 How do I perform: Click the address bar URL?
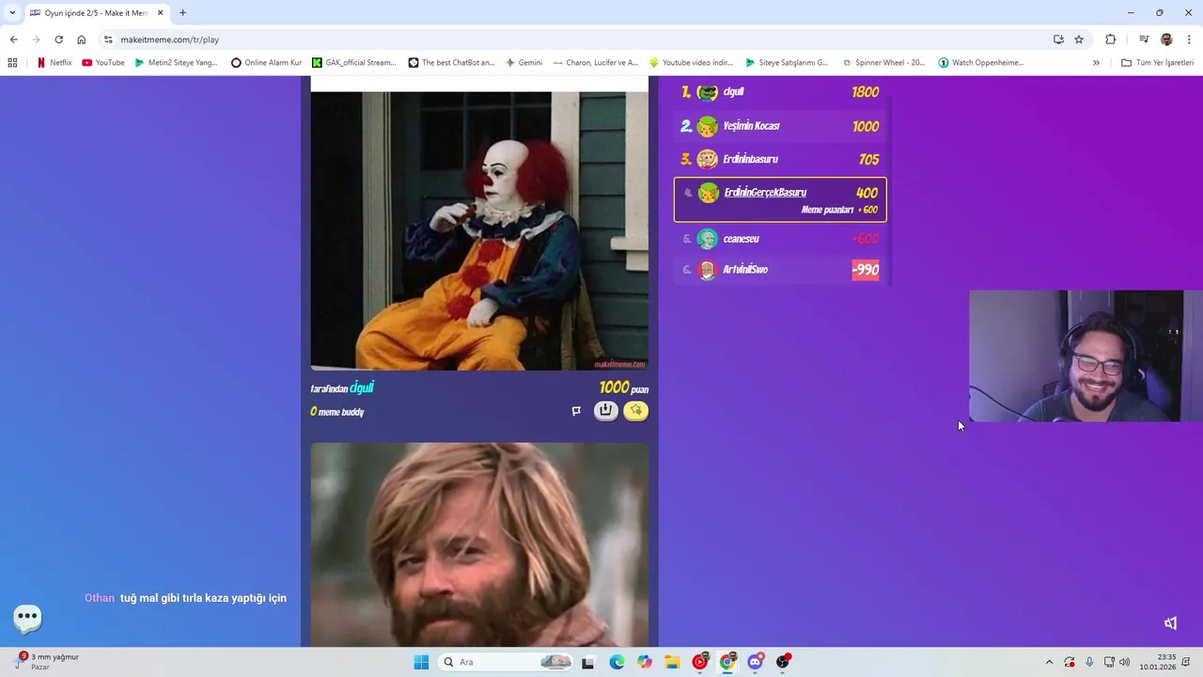170,39
